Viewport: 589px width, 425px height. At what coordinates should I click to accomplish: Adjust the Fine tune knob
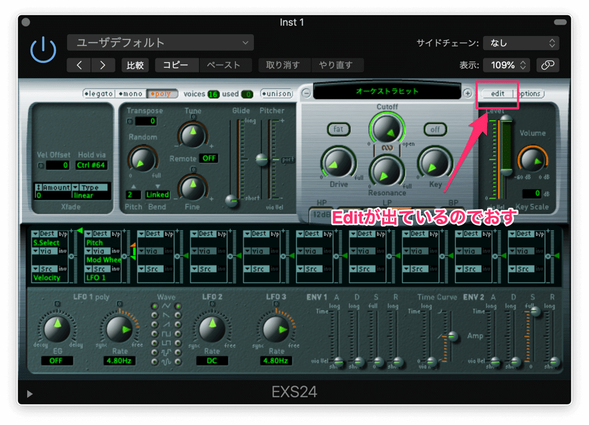click(x=193, y=187)
